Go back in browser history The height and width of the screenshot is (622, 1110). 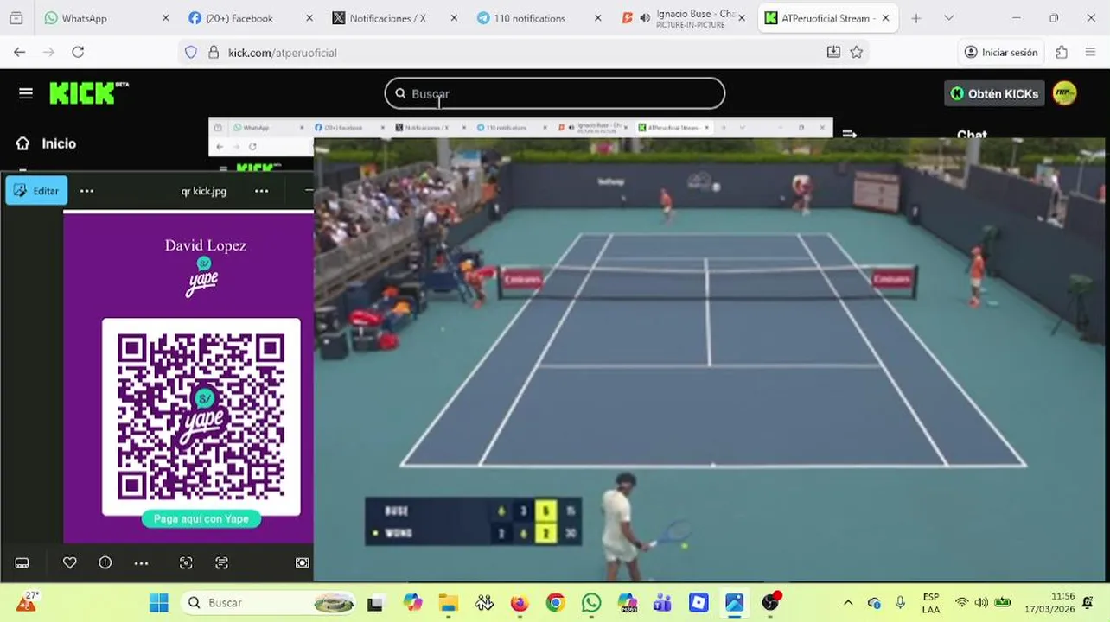[x=20, y=53]
